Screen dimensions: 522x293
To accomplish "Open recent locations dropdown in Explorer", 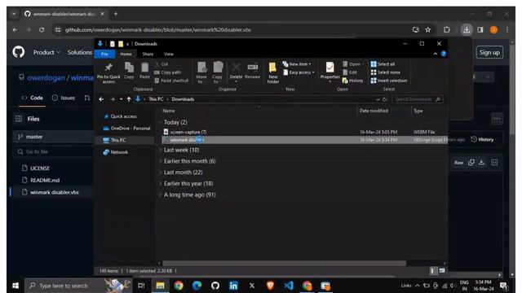I will pyautogui.click(x=121, y=99).
